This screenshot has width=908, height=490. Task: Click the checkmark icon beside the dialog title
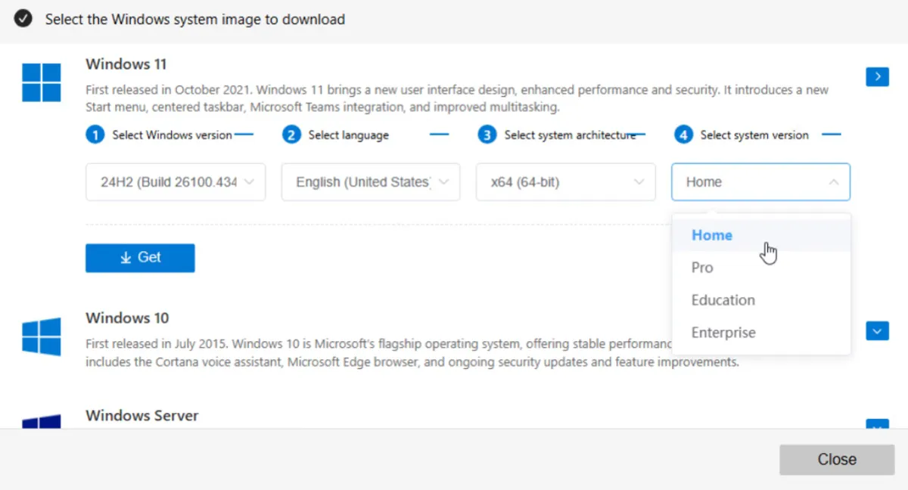coord(23,18)
